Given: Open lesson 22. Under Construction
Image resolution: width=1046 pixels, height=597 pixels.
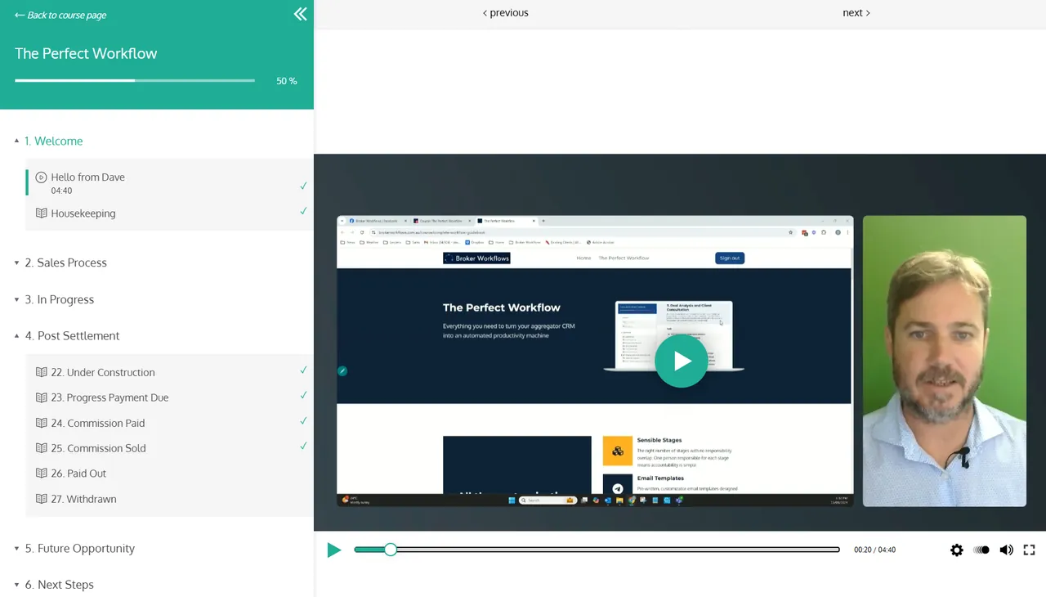Looking at the screenshot, I should click(x=169, y=372).
